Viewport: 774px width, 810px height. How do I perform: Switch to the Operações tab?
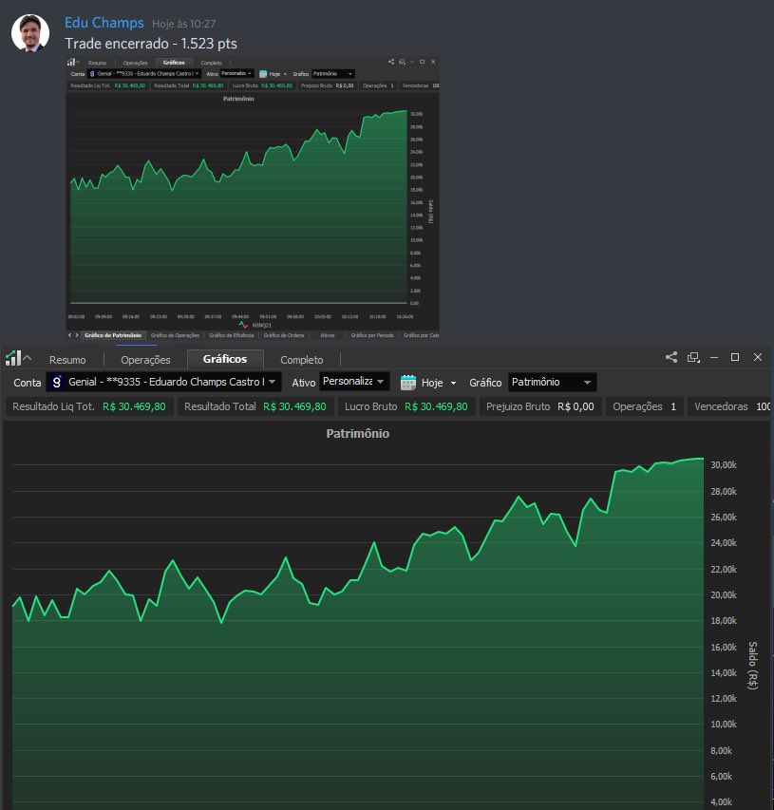coord(145,360)
